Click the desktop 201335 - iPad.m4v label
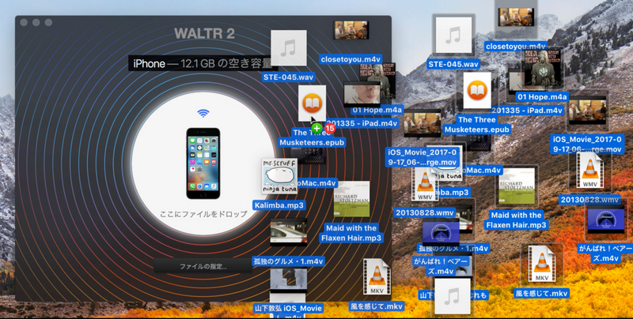The height and width of the screenshot is (319, 633). [529, 111]
